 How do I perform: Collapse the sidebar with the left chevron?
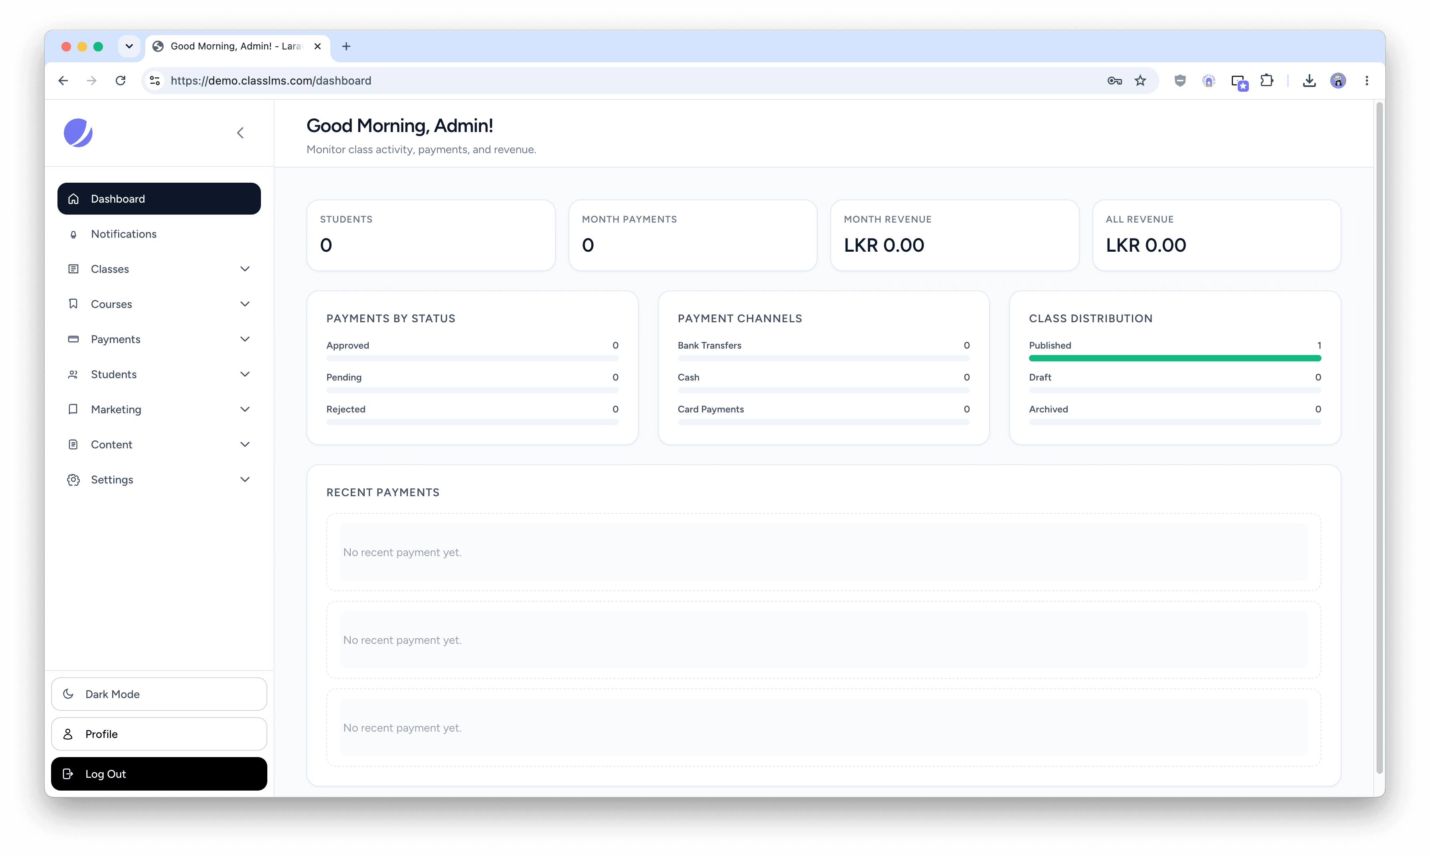click(x=241, y=133)
